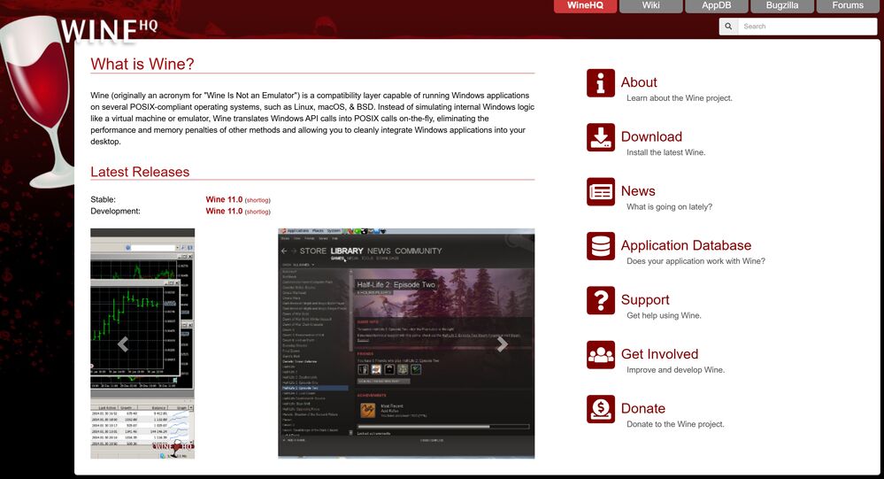Click 'Donate to the Wine project.' text

click(x=675, y=424)
